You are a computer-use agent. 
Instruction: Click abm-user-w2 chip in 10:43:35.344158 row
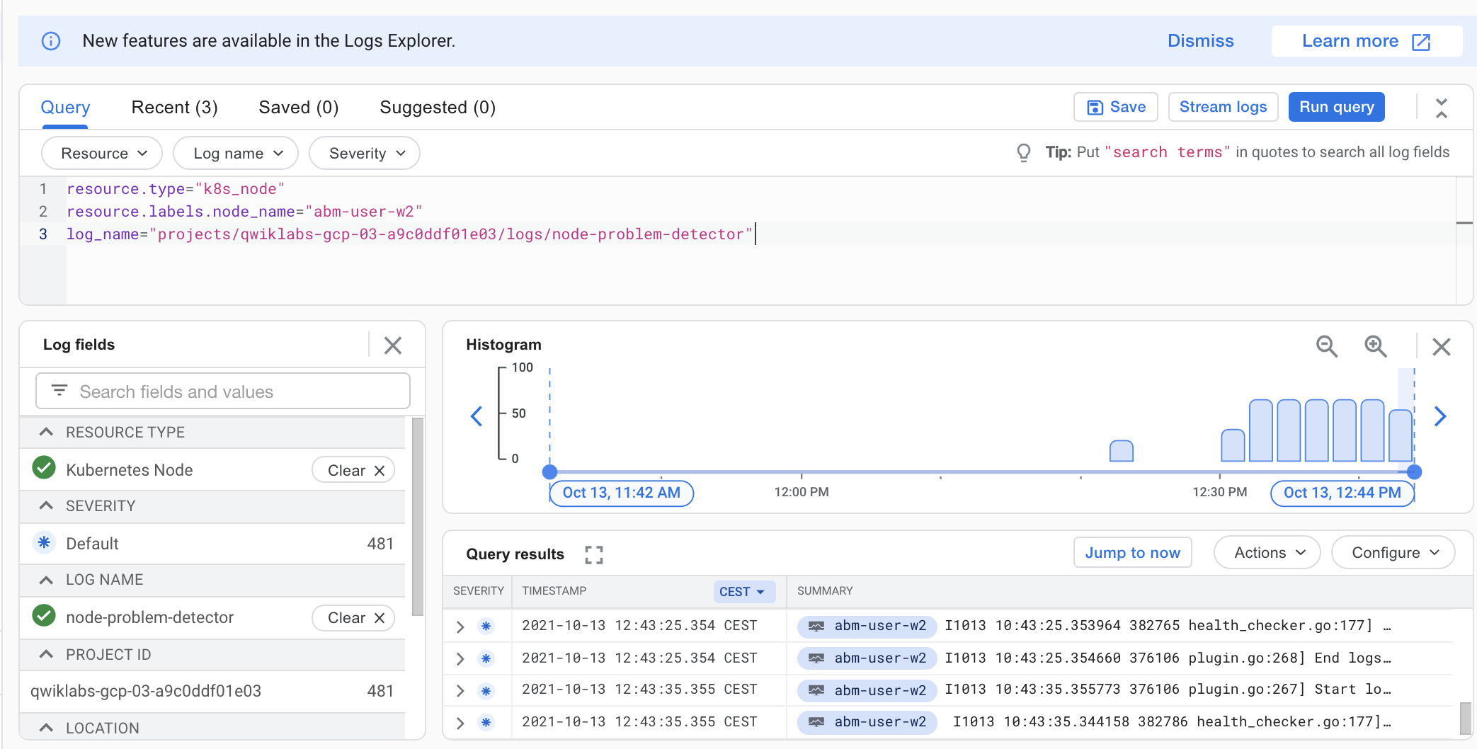[x=867, y=722]
